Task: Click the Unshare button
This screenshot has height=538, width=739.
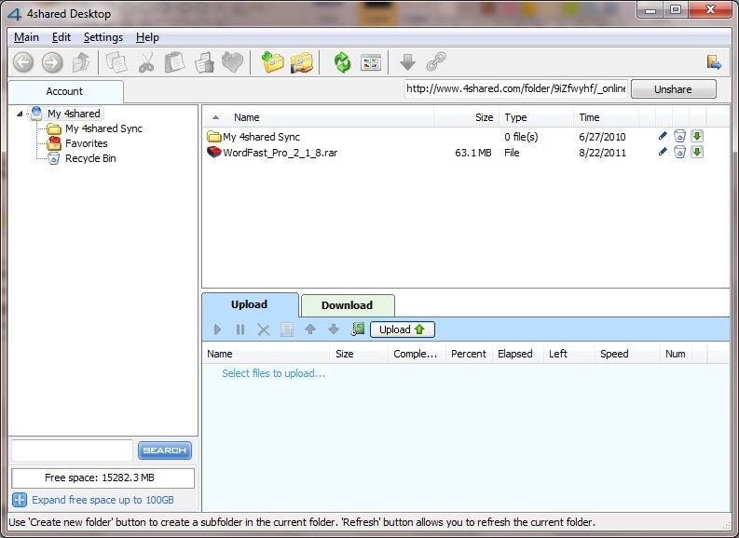Action: [674, 89]
